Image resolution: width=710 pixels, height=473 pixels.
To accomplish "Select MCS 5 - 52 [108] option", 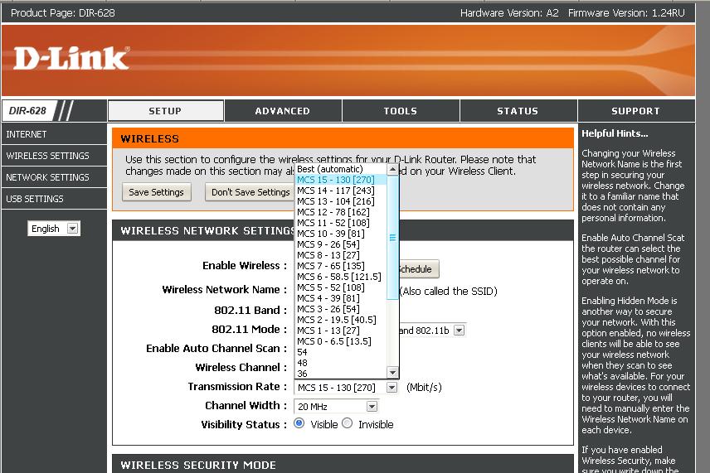I will pyautogui.click(x=341, y=287).
